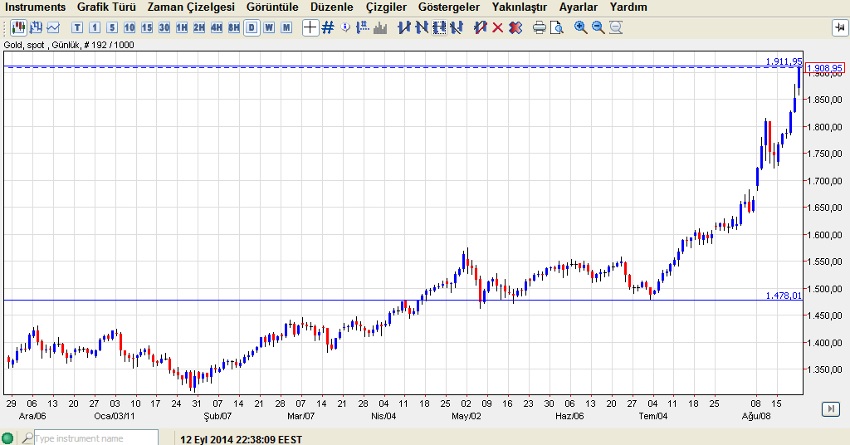Open the Görüntüle menu
850x445 pixels.
(x=272, y=7)
